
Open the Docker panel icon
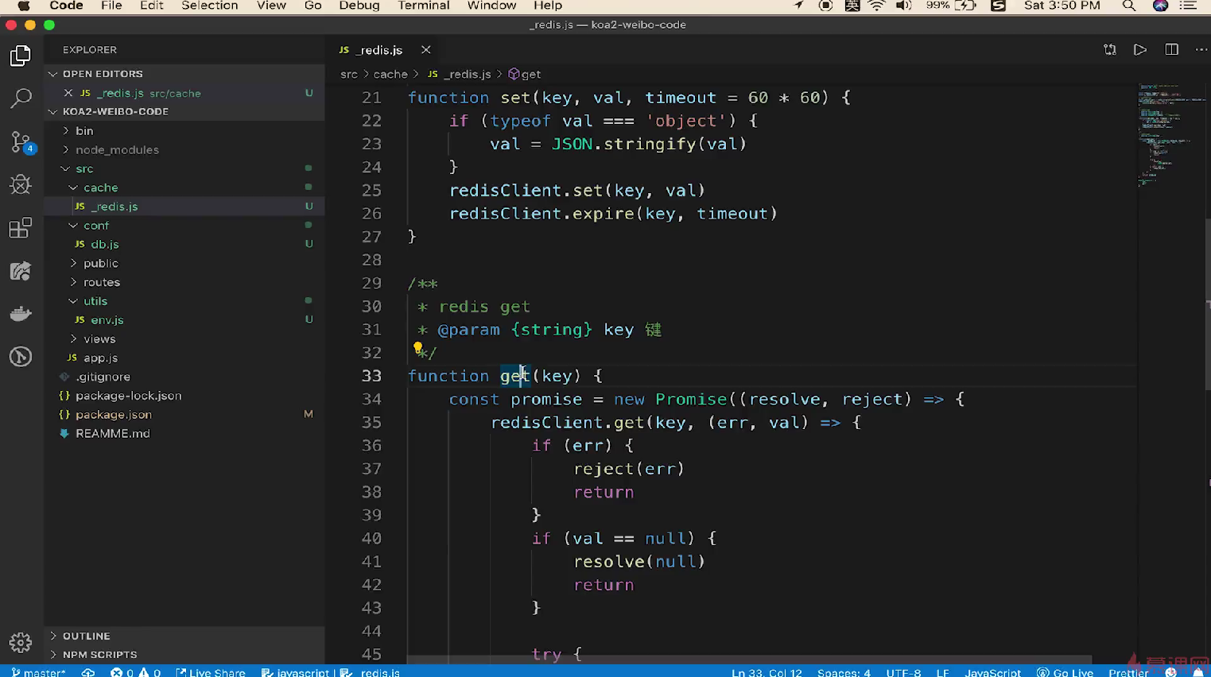(21, 314)
